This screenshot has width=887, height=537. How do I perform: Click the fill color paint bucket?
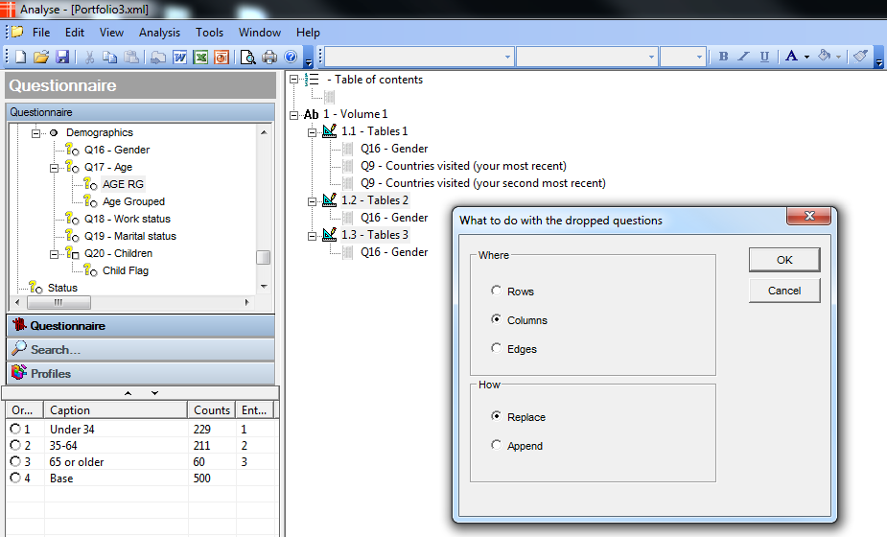(825, 57)
